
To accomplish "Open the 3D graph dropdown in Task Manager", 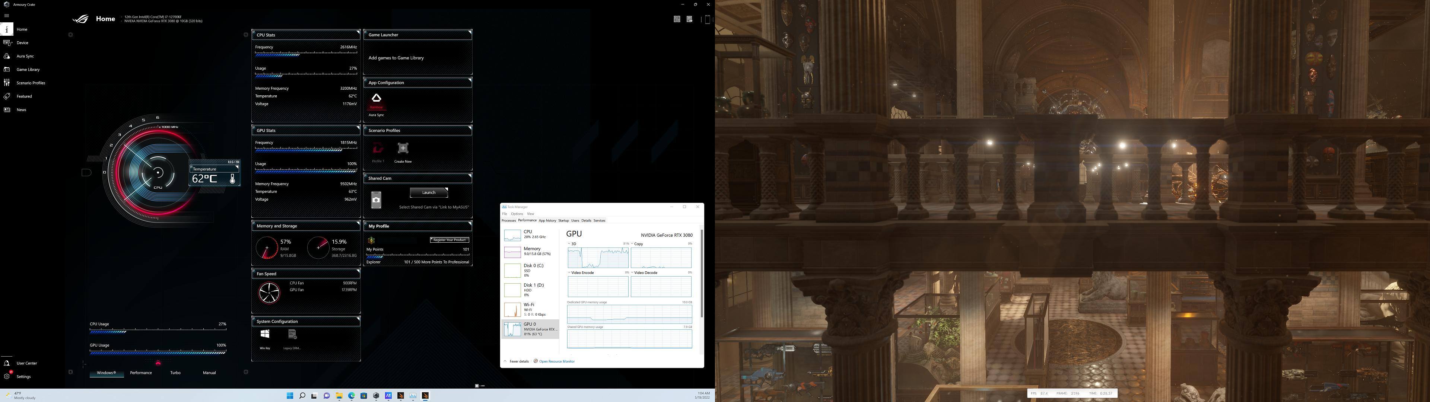I will tap(569, 244).
